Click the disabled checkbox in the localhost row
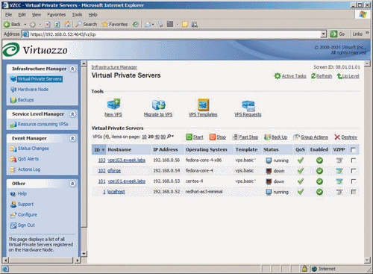373x274 pixels. [x=353, y=192]
